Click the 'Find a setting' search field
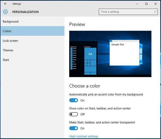 126,12
